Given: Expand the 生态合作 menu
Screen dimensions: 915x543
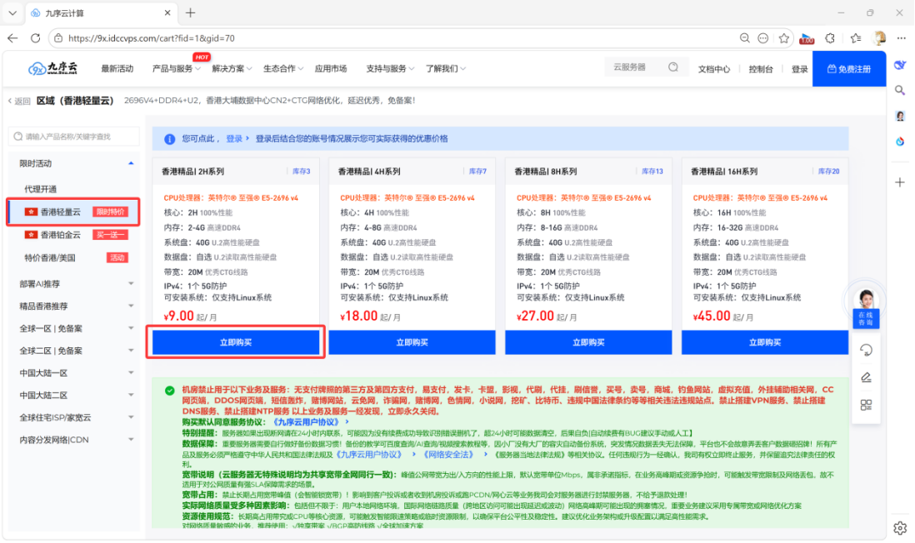Looking at the screenshot, I should (283, 68).
